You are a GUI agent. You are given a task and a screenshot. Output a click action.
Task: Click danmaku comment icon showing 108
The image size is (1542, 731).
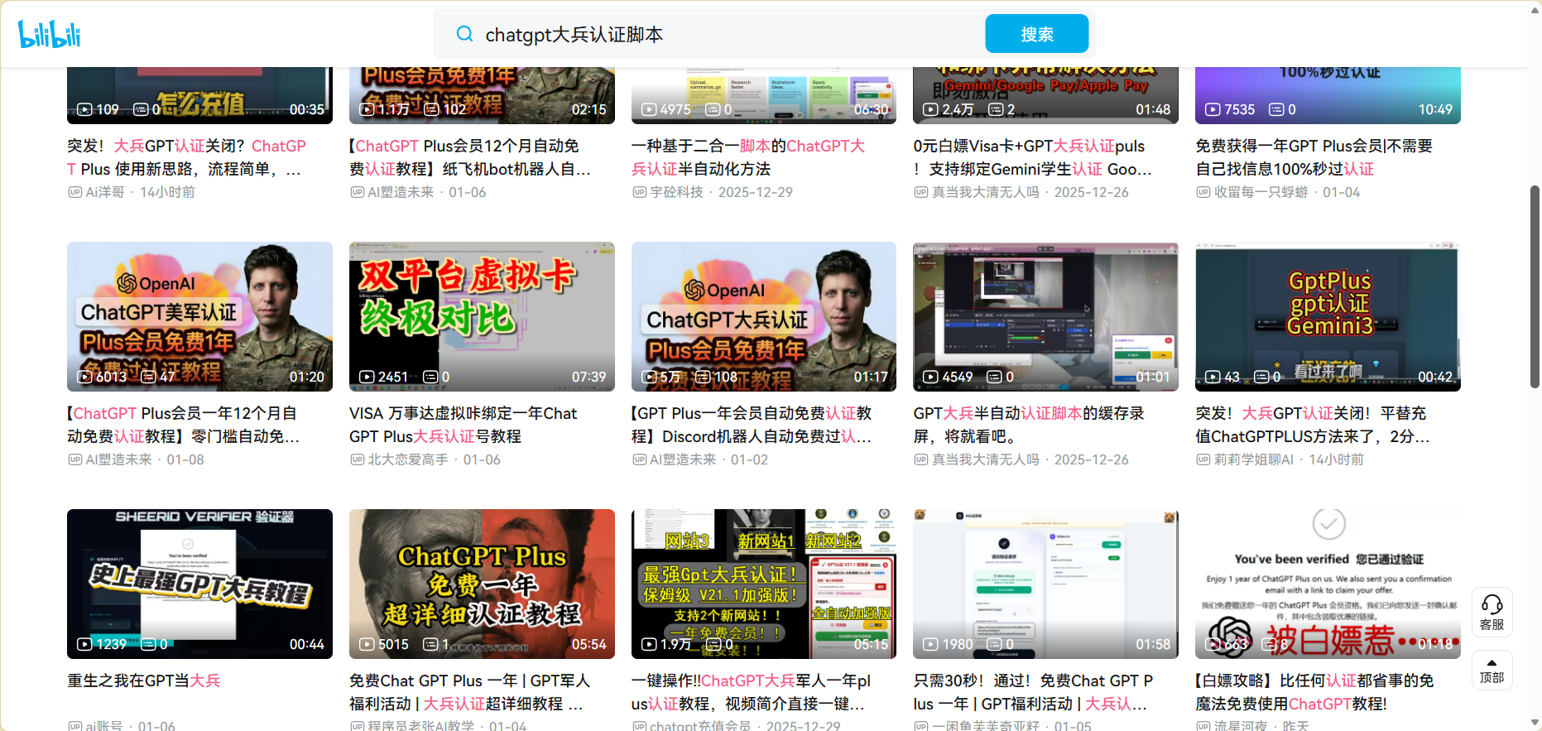[702, 377]
